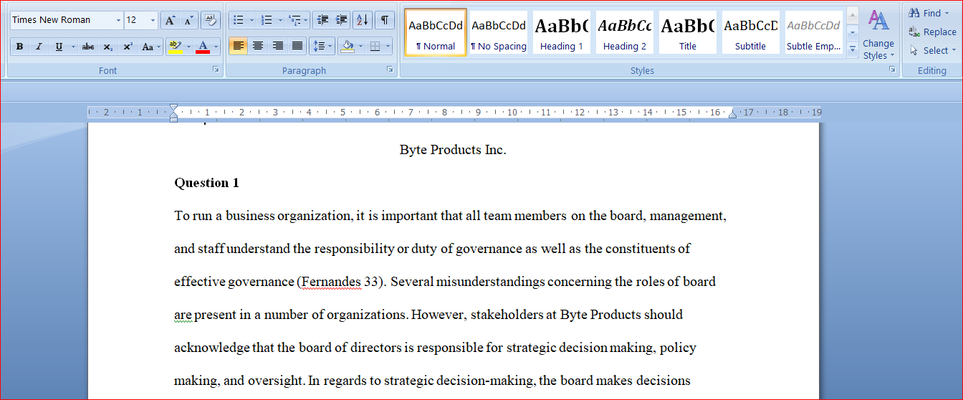Click the Grow Font button
963x400 pixels.
point(170,20)
